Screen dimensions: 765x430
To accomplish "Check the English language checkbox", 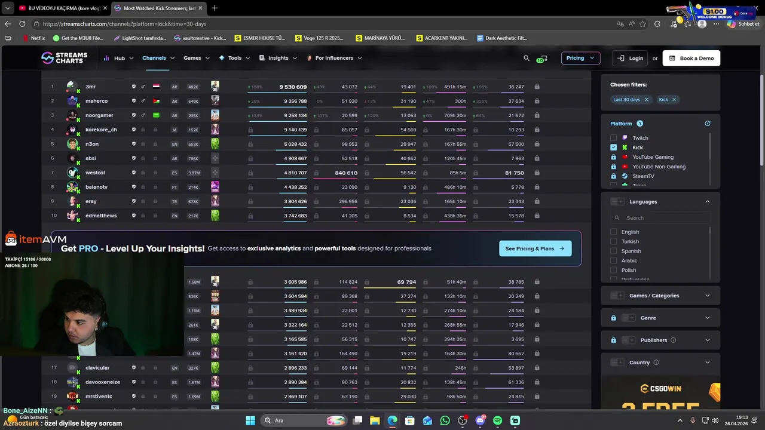I will pyautogui.click(x=613, y=232).
